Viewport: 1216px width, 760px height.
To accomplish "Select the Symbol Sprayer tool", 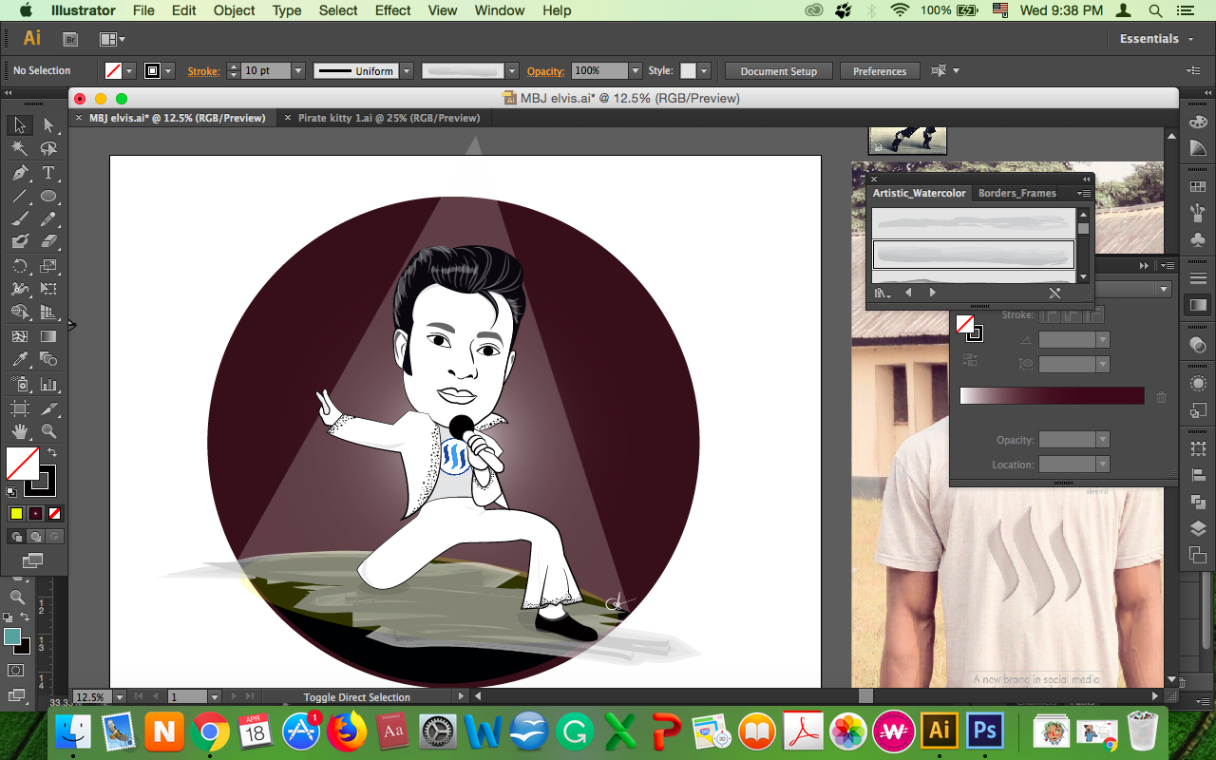I will tap(19, 385).
